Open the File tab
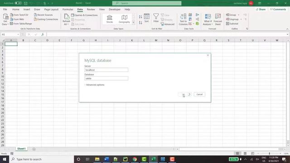 coord(5,9)
